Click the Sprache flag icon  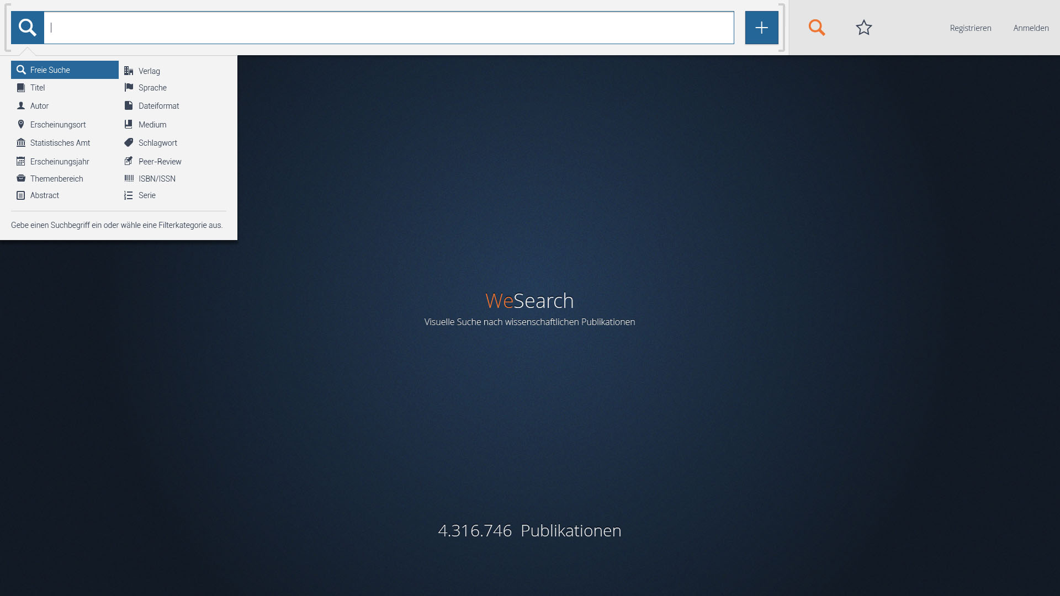click(129, 88)
